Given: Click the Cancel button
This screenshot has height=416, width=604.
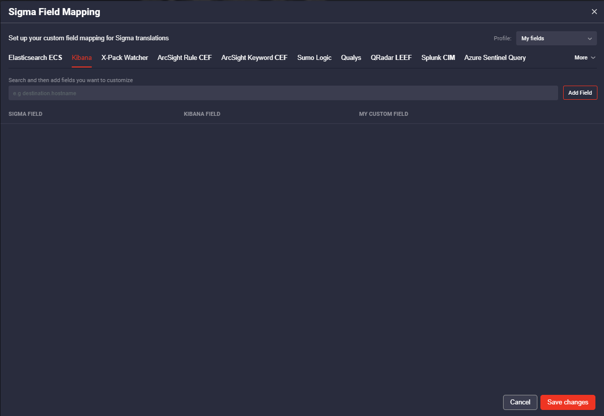Looking at the screenshot, I should coord(520,402).
